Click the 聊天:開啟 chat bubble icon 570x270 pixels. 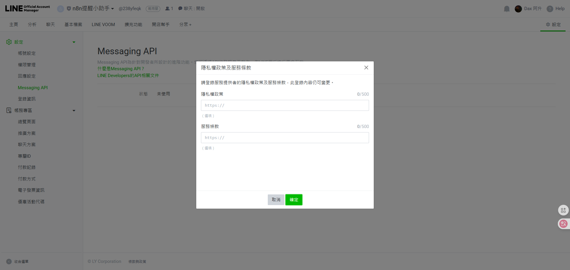pos(180,9)
